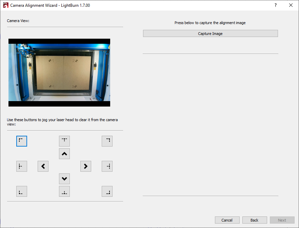Jog laser head to bottom-center position
Image resolution: width=299 pixels, height=228 pixels.
coord(64,191)
